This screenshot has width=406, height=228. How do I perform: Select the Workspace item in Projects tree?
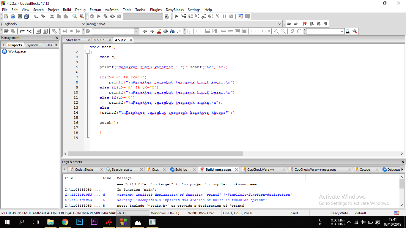coord(17,51)
